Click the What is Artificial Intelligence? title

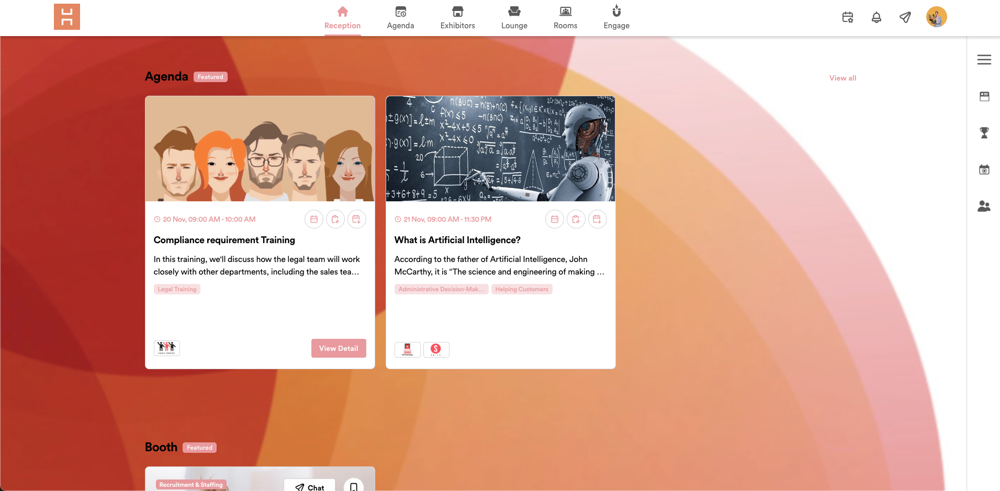pyautogui.click(x=457, y=240)
